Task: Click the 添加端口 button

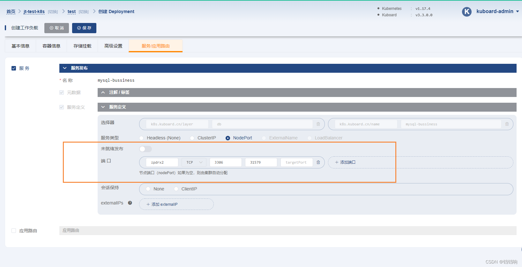Action: (x=421, y=162)
